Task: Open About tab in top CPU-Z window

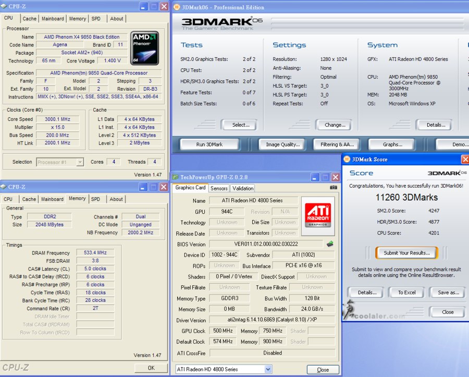Action: coord(117,19)
